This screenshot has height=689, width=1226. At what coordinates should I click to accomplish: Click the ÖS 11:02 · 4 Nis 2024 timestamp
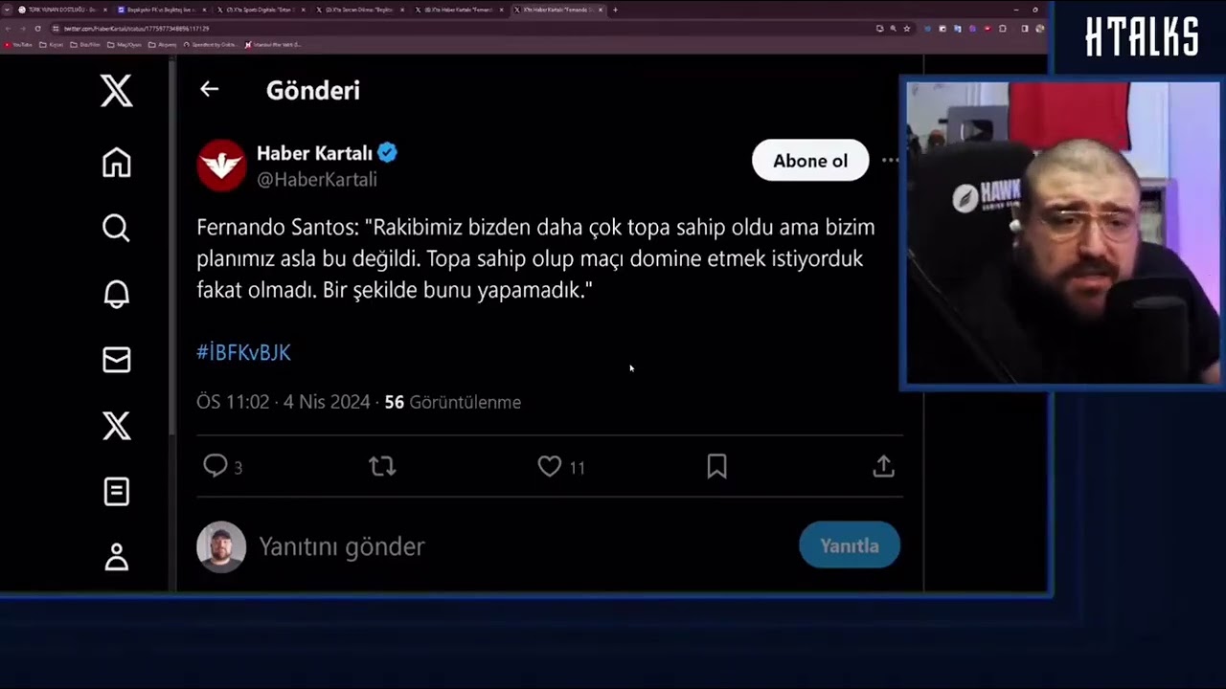284,402
